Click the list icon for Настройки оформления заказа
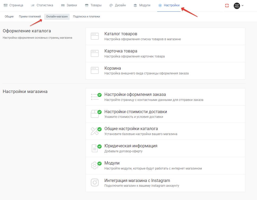The width and height of the screenshot is (257, 200). tap(95, 97)
